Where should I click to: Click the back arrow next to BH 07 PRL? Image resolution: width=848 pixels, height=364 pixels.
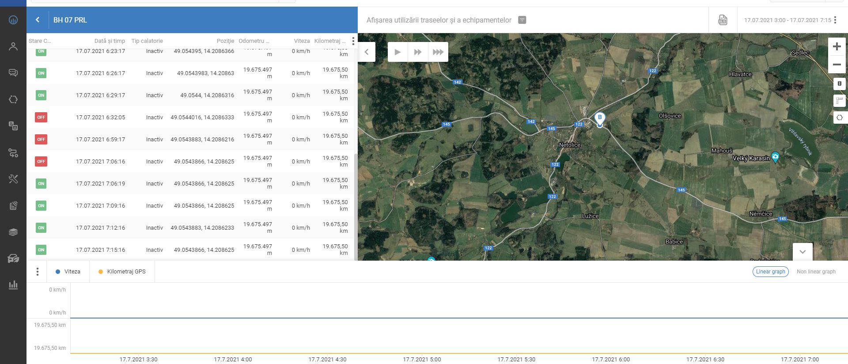(x=38, y=20)
